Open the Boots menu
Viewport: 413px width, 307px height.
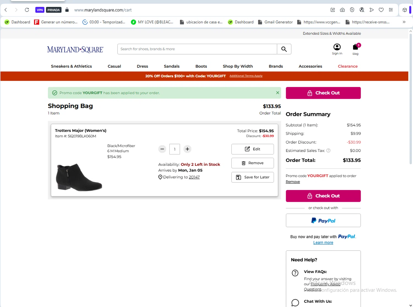201,66
